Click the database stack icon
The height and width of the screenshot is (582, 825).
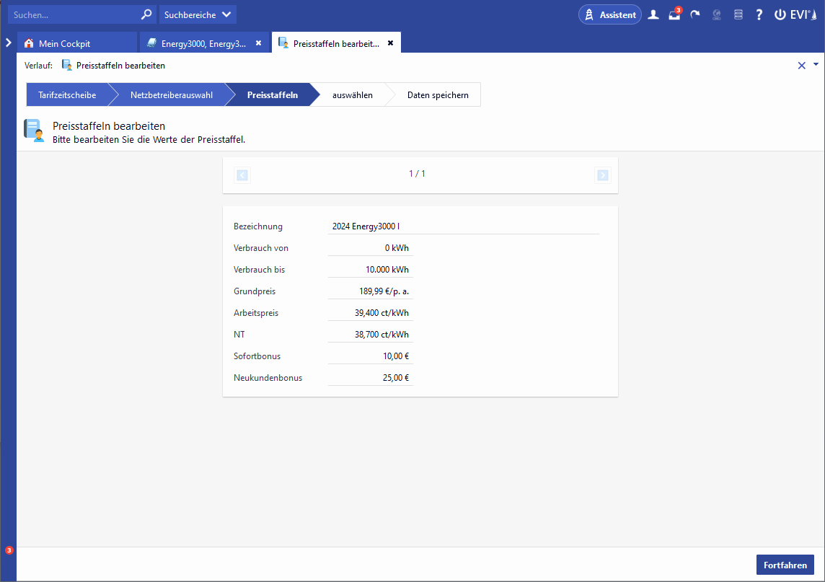coord(737,14)
